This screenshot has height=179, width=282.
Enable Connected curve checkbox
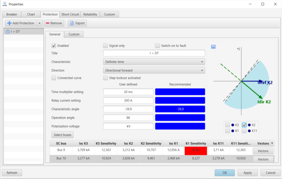(54, 78)
